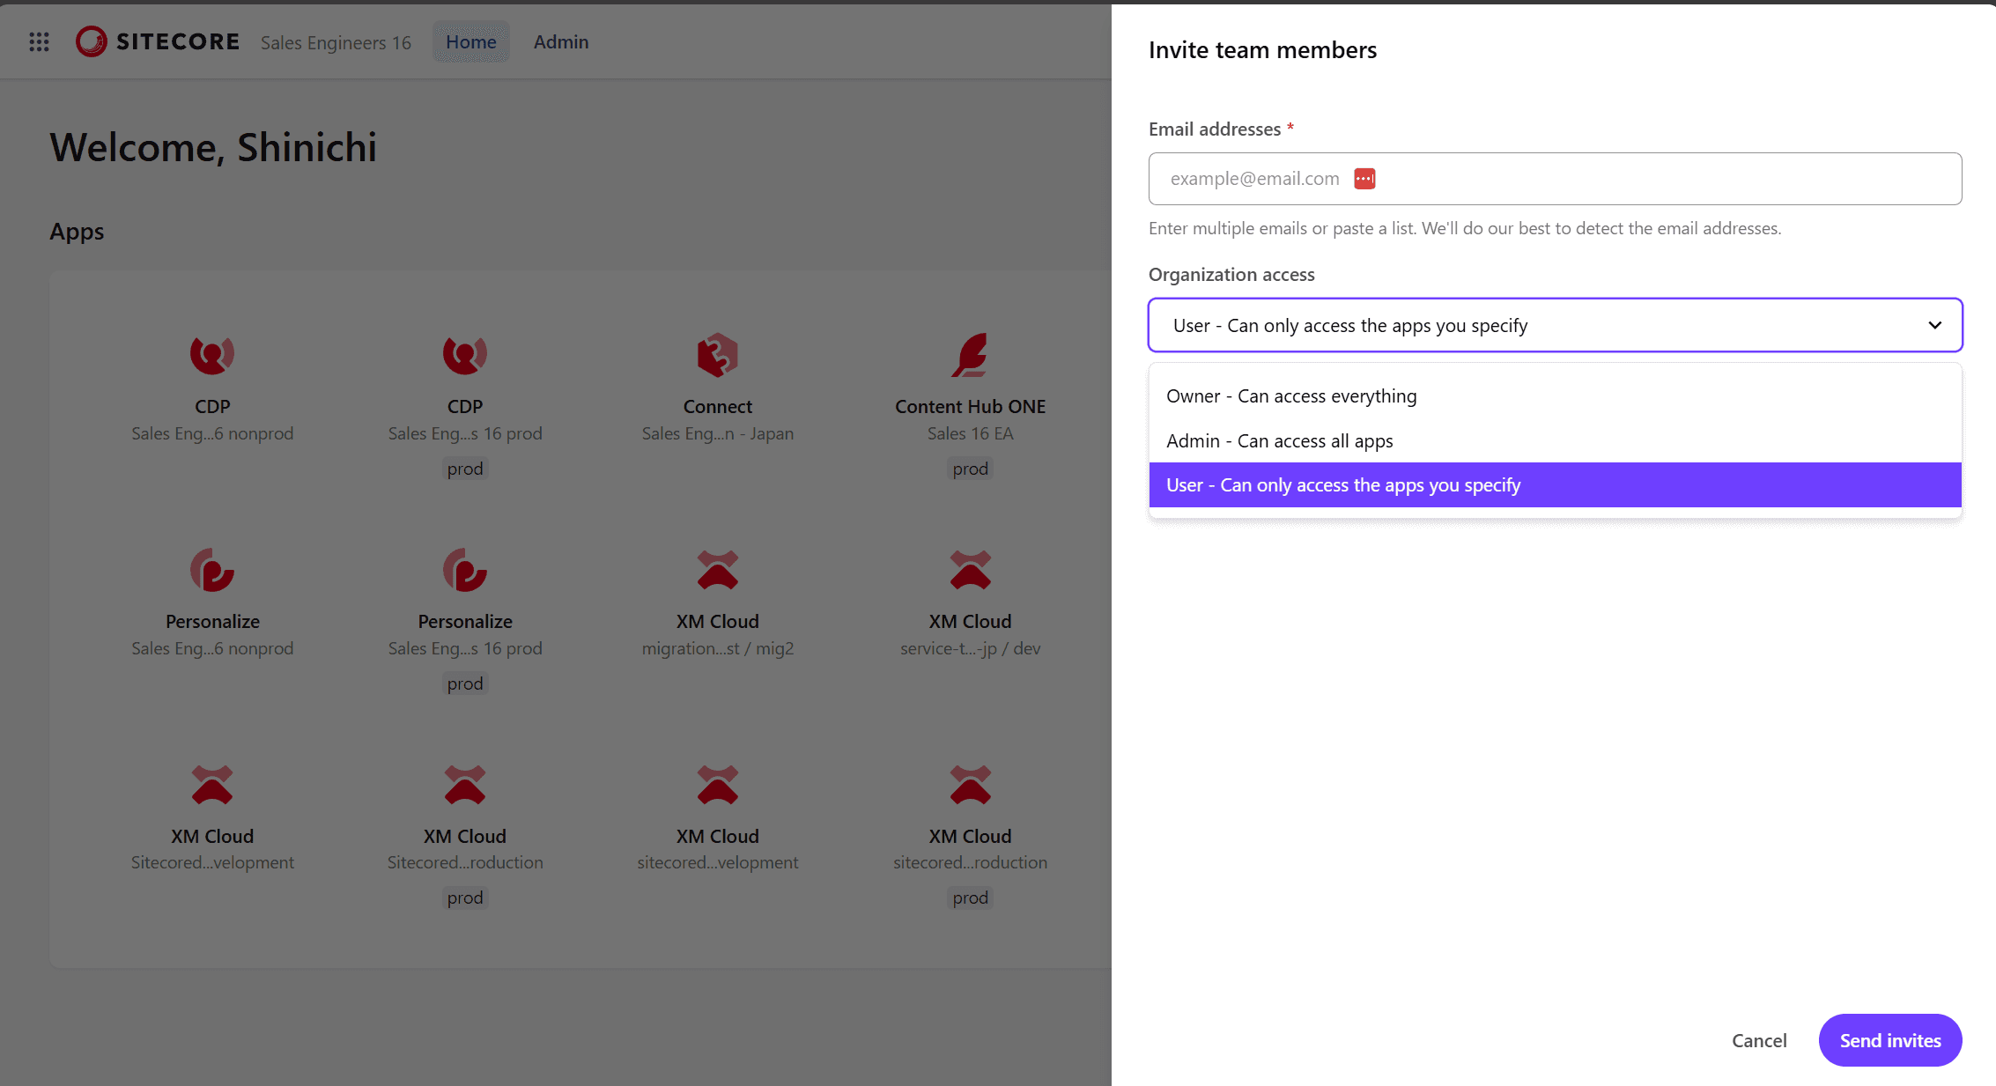Open Personalize nonprod app icon

pyautogui.click(x=212, y=570)
